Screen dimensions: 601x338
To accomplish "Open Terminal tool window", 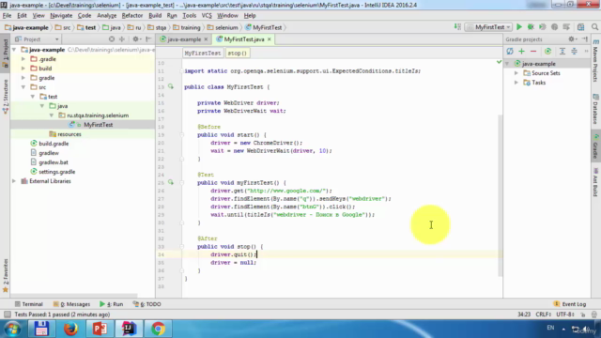I will (x=29, y=304).
